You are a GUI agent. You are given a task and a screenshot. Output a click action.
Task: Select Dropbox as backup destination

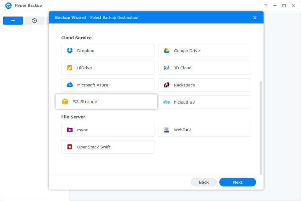tap(108, 51)
